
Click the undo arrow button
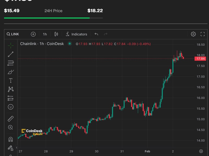click(x=96, y=34)
